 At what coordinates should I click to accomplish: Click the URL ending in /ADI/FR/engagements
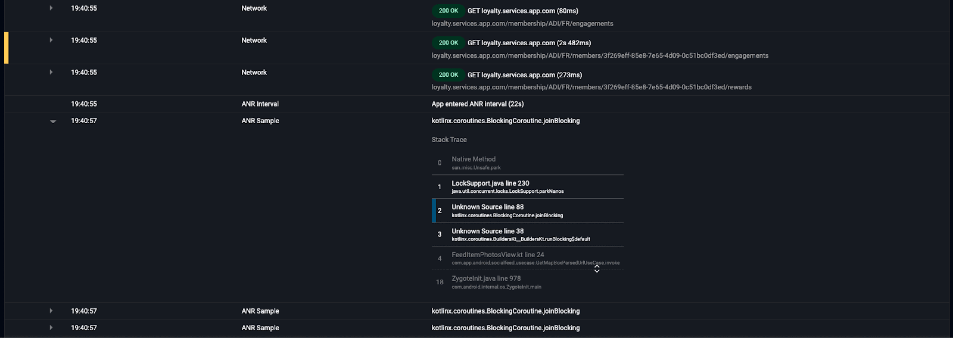[522, 24]
